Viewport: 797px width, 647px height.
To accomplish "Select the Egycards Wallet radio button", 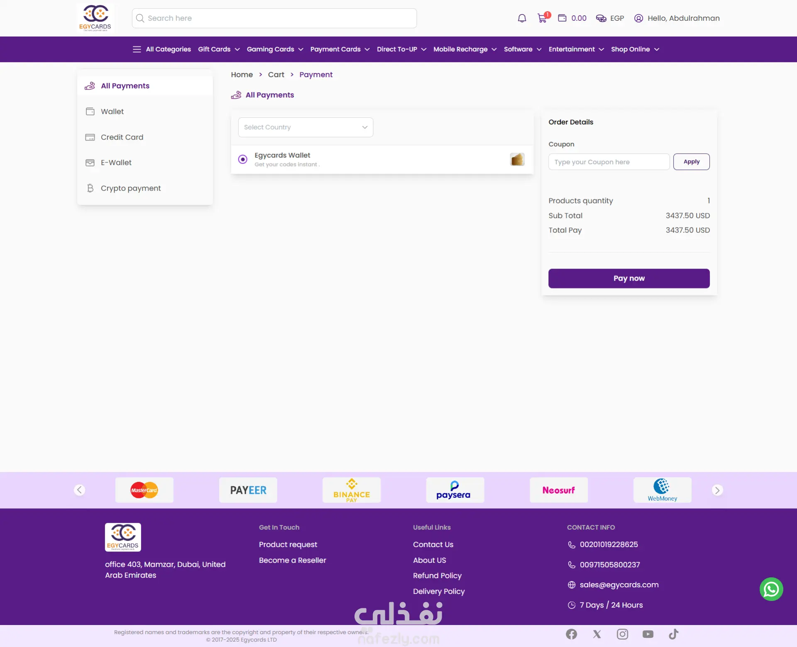I will click(243, 159).
